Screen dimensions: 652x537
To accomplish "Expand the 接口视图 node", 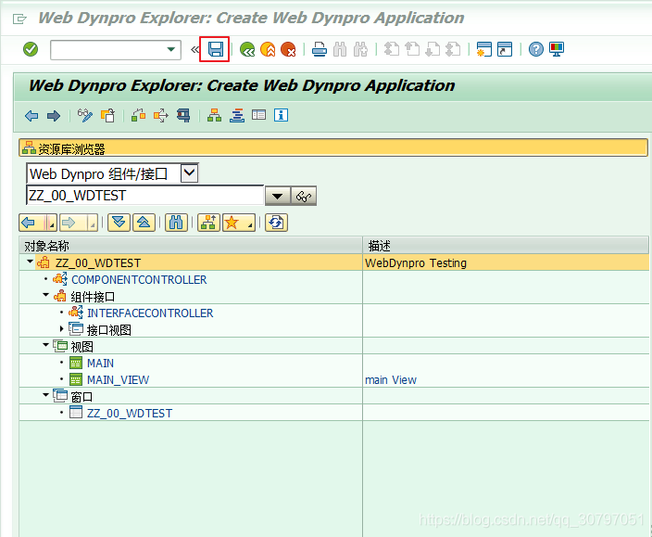I will (x=62, y=329).
